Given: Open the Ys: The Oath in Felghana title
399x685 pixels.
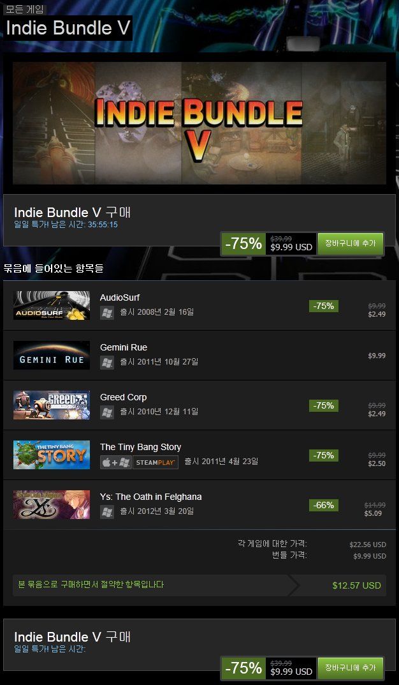Looking at the screenshot, I should point(151,497).
